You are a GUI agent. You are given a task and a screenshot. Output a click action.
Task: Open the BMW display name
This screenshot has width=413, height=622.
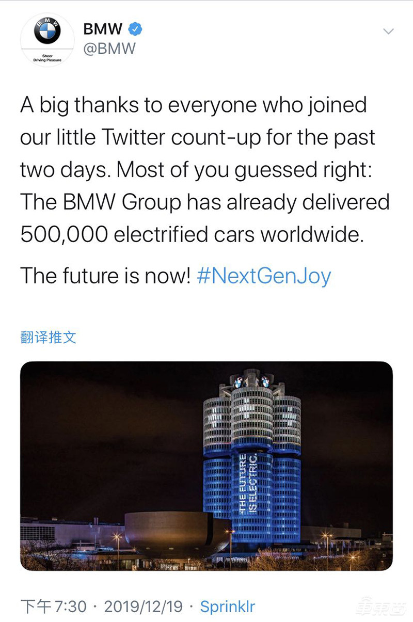click(x=102, y=30)
